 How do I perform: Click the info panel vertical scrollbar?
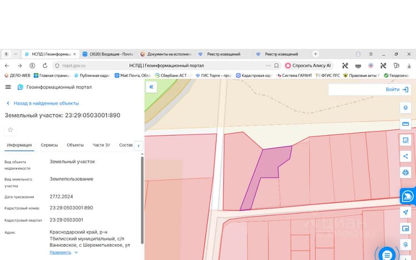142,200
